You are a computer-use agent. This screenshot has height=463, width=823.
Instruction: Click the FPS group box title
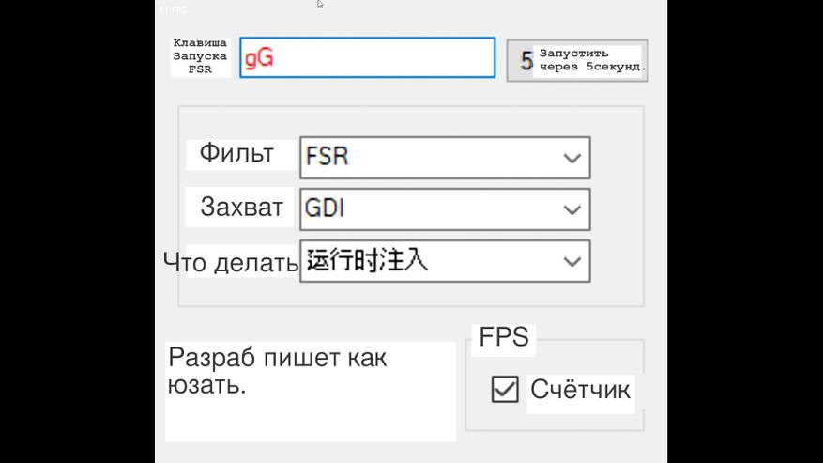pos(504,338)
